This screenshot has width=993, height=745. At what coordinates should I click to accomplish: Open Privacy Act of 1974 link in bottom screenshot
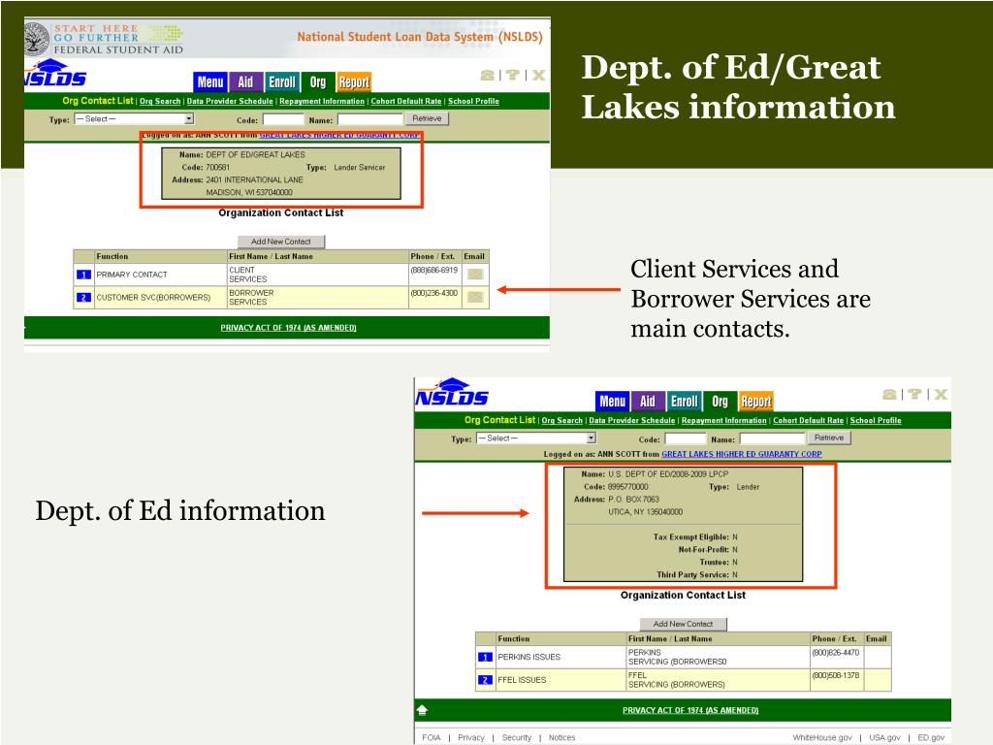click(690, 710)
